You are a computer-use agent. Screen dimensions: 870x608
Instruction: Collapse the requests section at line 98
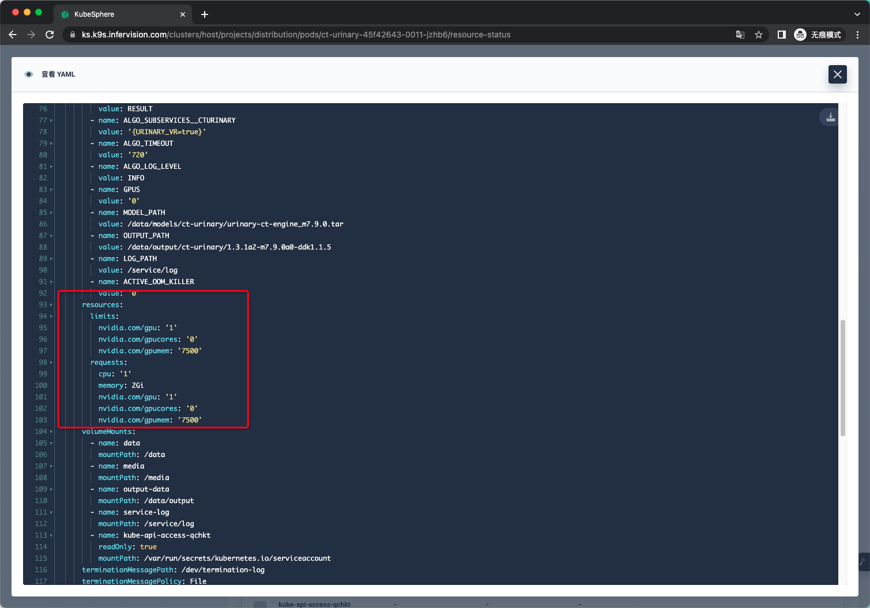pos(50,362)
